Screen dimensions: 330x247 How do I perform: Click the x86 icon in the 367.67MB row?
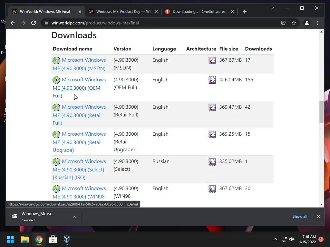click(212, 60)
